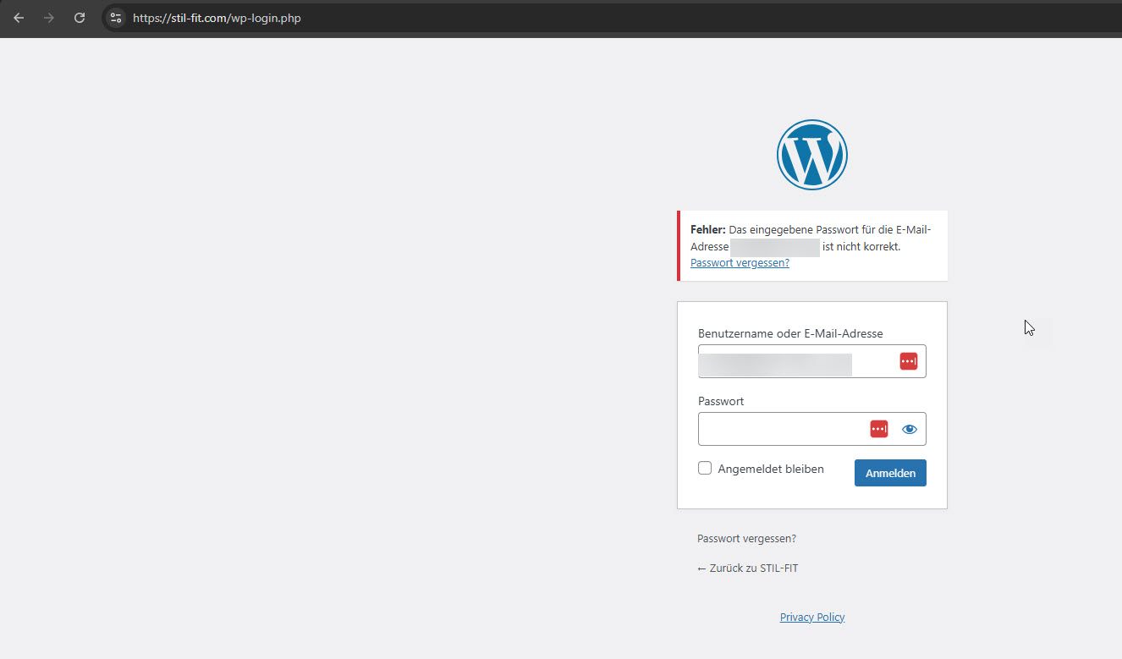Open site information icon in address bar
Image resolution: width=1122 pixels, height=659 pixels.
[x=116, y=18]
